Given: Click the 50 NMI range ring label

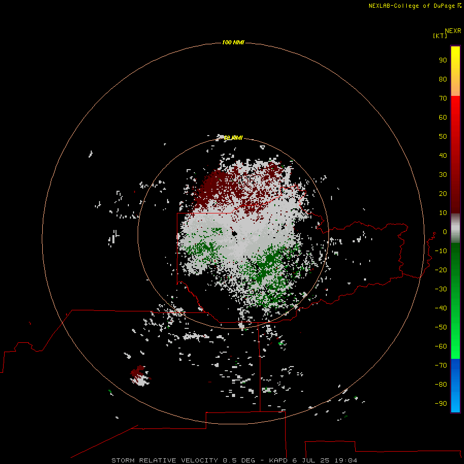Looking at the screenshot, I should (x=233, y=138).
